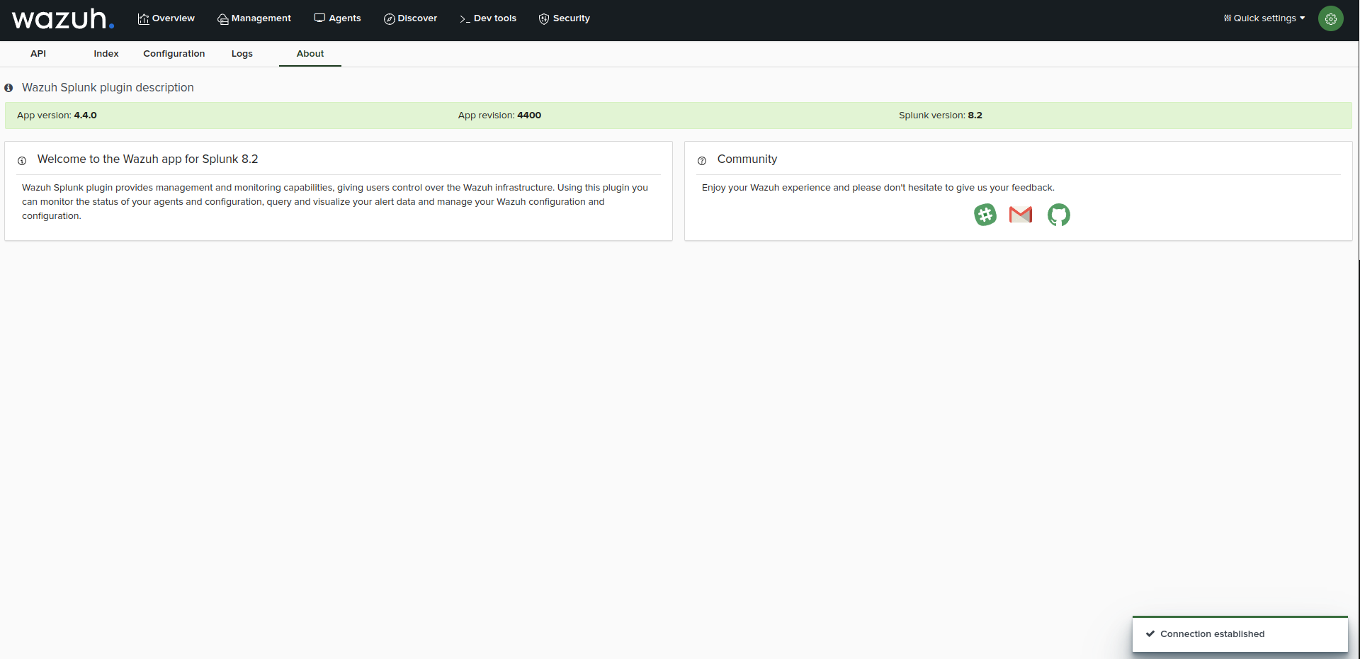Click the Gmail feedback icon
This screenshot has width=1360, height=659.
[x=1021, y=215]
